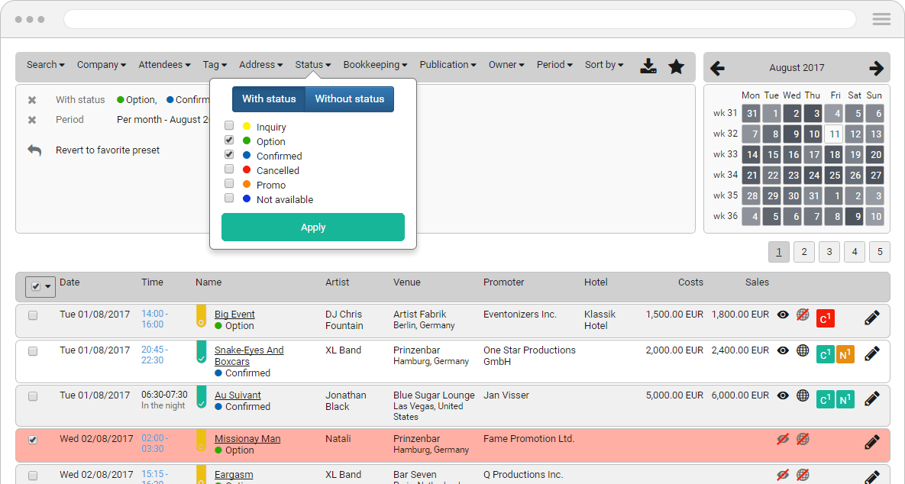Image resolution: width=905 pixels, height=484 pixels.
Task: Go to results page 5
Action: click(880, 251)
